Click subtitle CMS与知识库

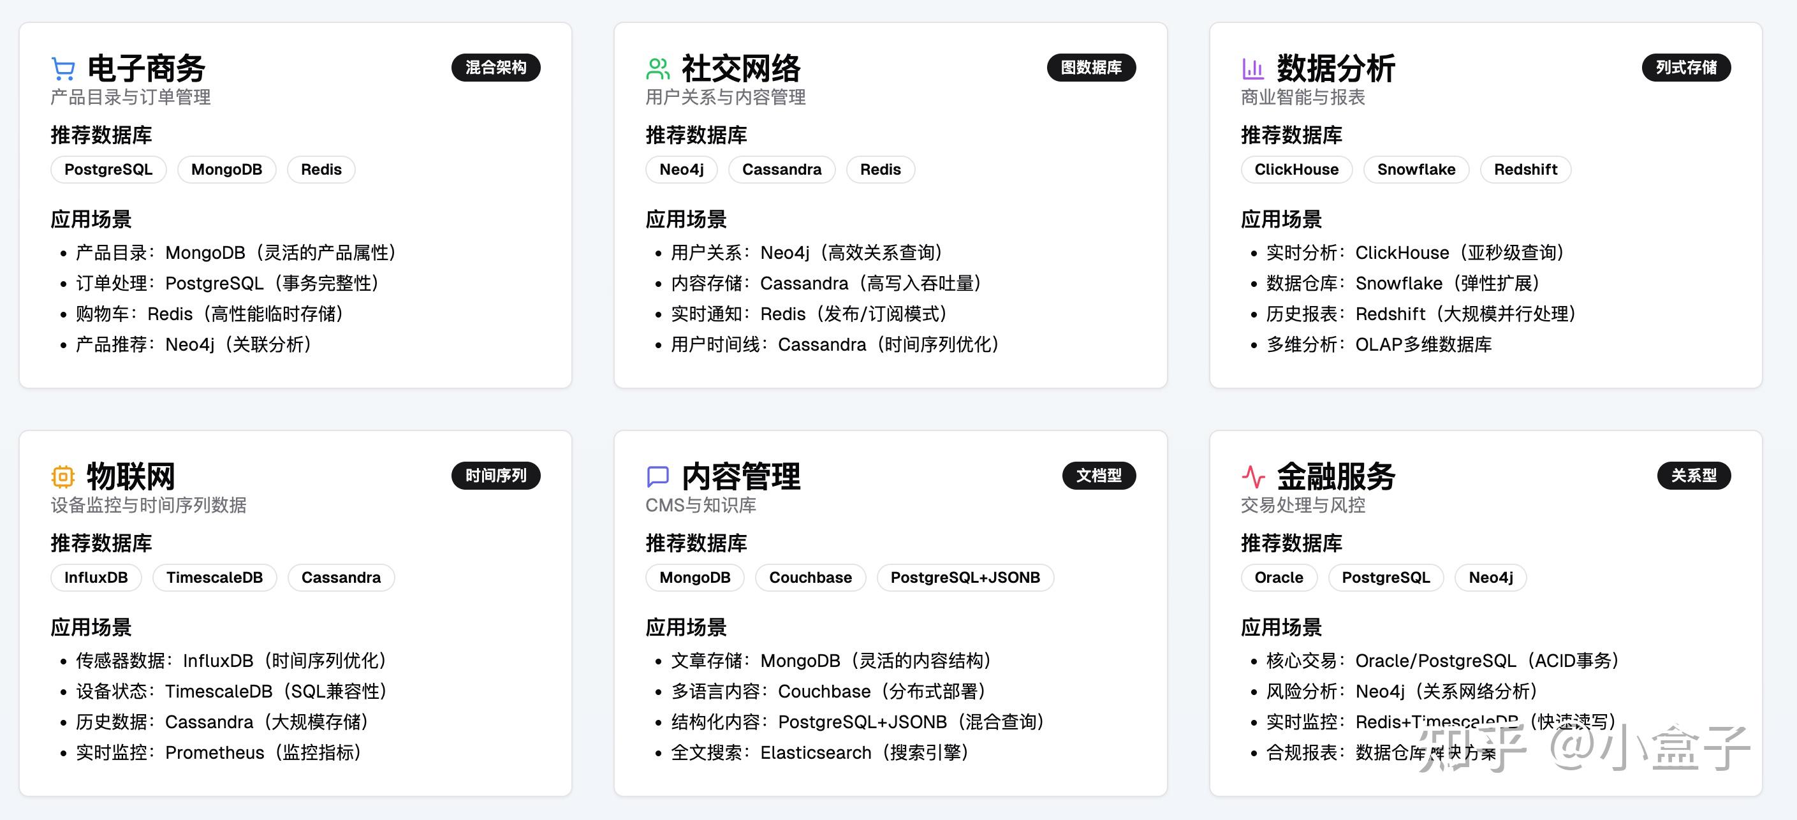(x=700, y=505)
